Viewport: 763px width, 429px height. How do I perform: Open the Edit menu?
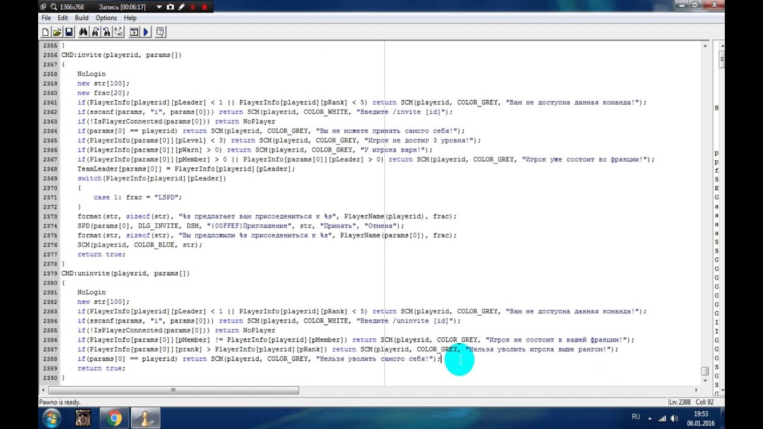63,18
